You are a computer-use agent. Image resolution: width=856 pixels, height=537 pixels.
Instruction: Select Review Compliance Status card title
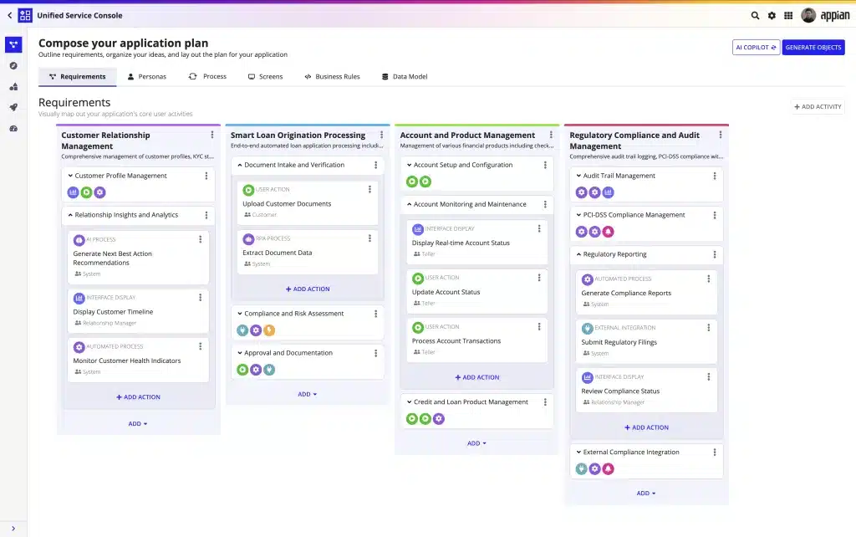coord(620,391)
